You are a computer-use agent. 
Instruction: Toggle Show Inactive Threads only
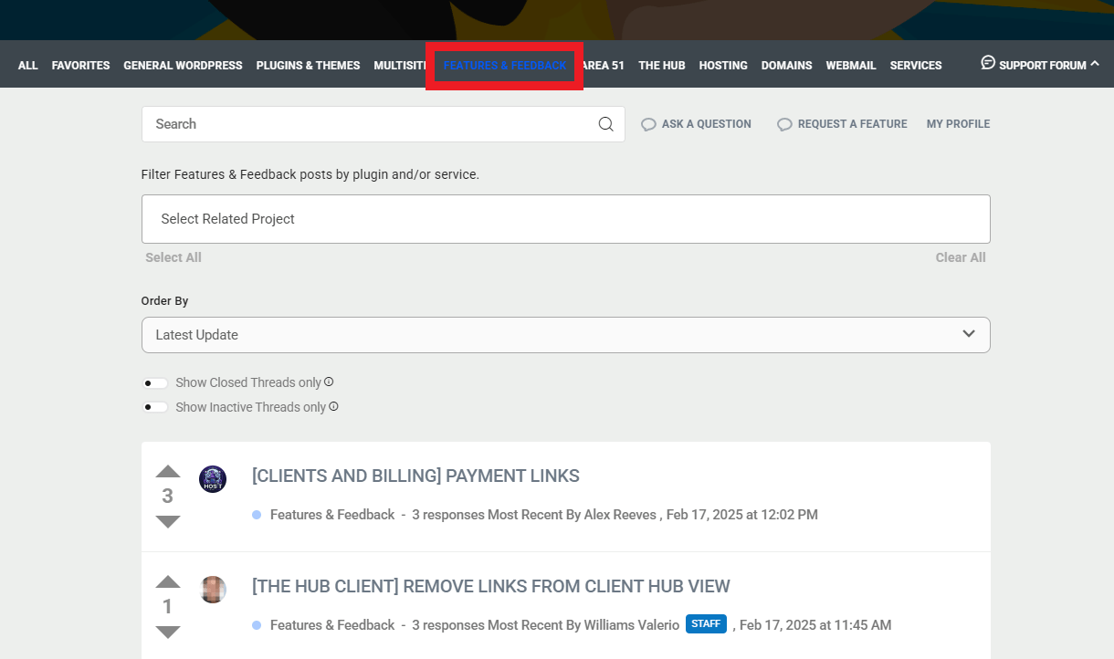(x=155, y=407)
